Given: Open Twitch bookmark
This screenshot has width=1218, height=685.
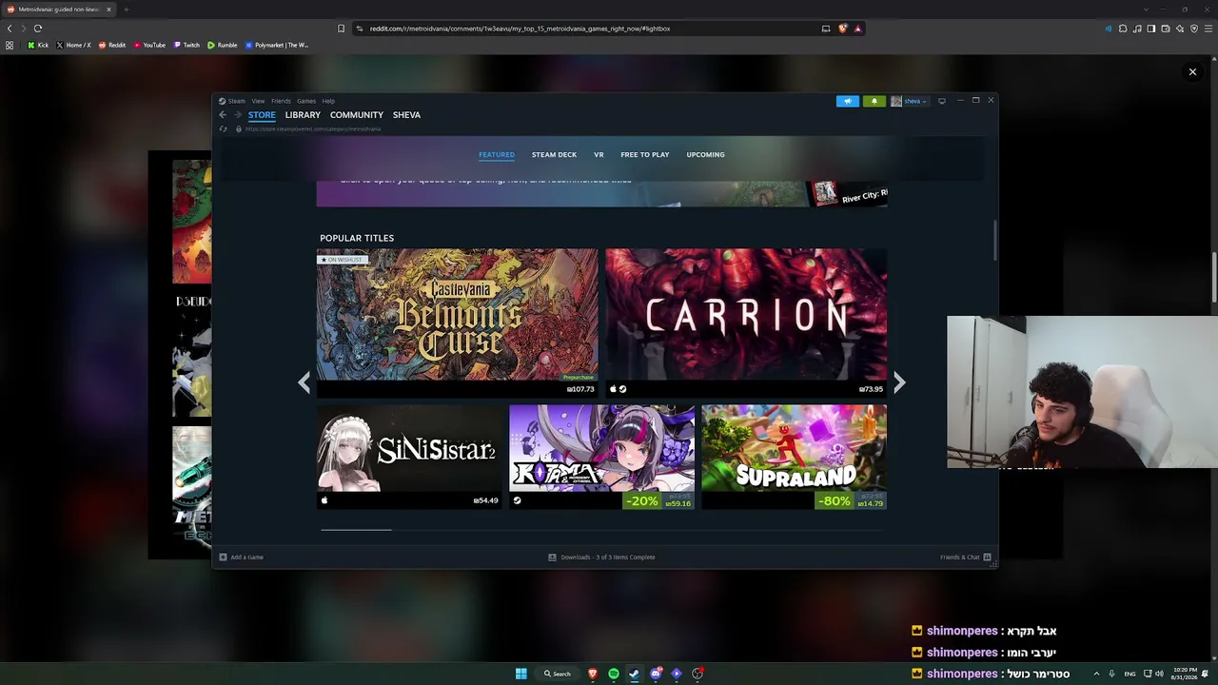Looking at the screenshot, I should [187, 45].
